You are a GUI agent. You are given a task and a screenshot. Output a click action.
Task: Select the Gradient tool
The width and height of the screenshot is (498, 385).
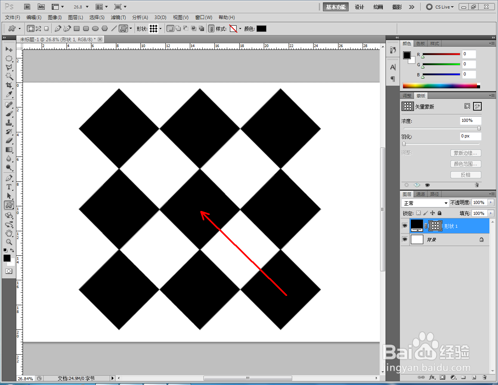(9, 149)
